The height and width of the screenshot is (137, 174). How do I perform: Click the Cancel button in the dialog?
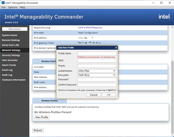(x=94, y=95)
